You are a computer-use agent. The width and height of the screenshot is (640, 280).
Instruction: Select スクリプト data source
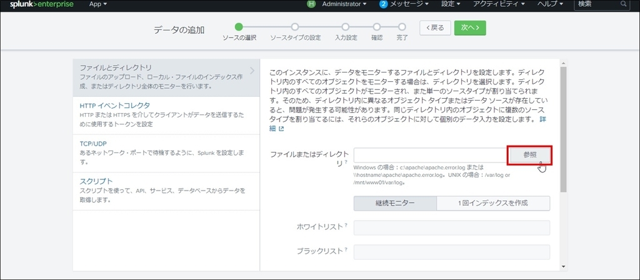coord(166,191)
